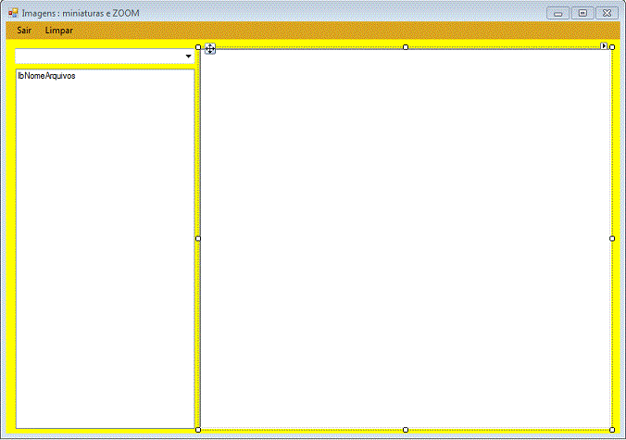Click the form's application icon in title bar

pos(13,13)
